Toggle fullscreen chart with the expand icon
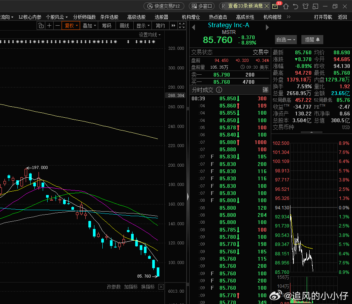 click(182, 26)
